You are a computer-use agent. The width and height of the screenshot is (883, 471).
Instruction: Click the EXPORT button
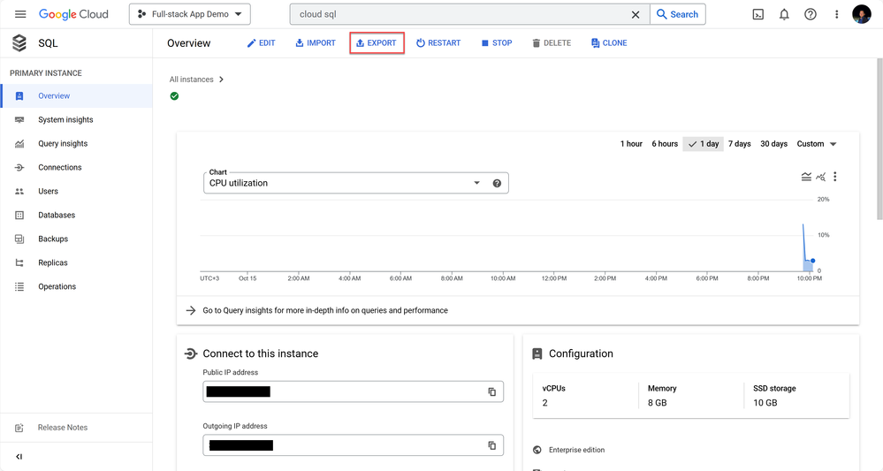click(x=377, y=42)
